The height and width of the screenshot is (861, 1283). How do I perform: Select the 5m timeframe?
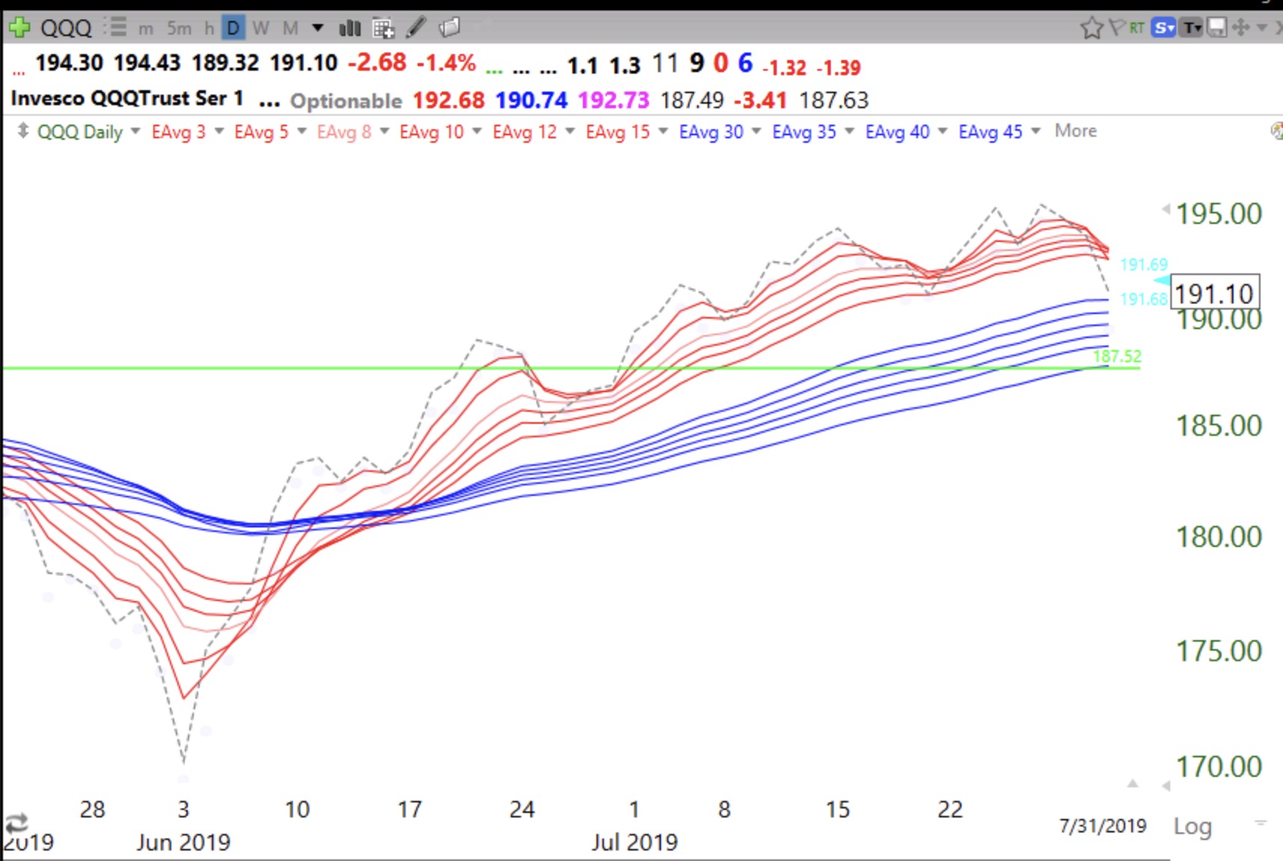pos(179,29)
